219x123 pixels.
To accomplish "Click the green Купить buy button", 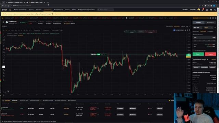I will [198, 54].
